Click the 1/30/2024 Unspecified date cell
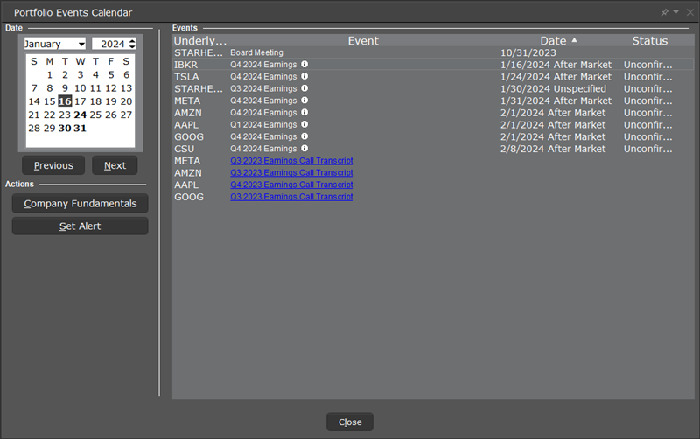This screenshot has width=700, height=439. tap(553, 89)
